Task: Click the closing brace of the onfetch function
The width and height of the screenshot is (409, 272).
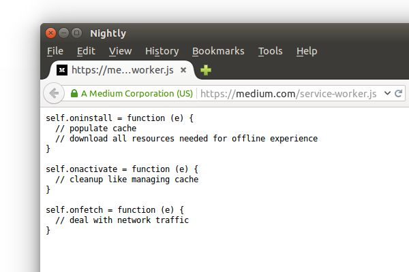Action: point(48,231)
